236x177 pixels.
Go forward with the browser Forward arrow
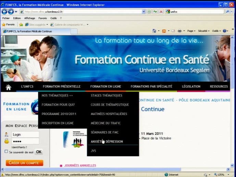tap(11, 12)
